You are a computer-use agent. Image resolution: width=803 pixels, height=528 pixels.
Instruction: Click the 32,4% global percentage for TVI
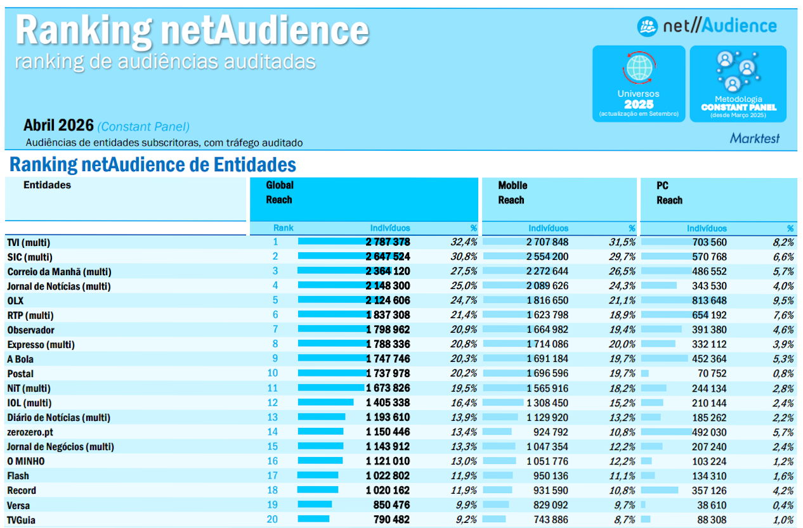pyautogui.click(x=464, y=242)
